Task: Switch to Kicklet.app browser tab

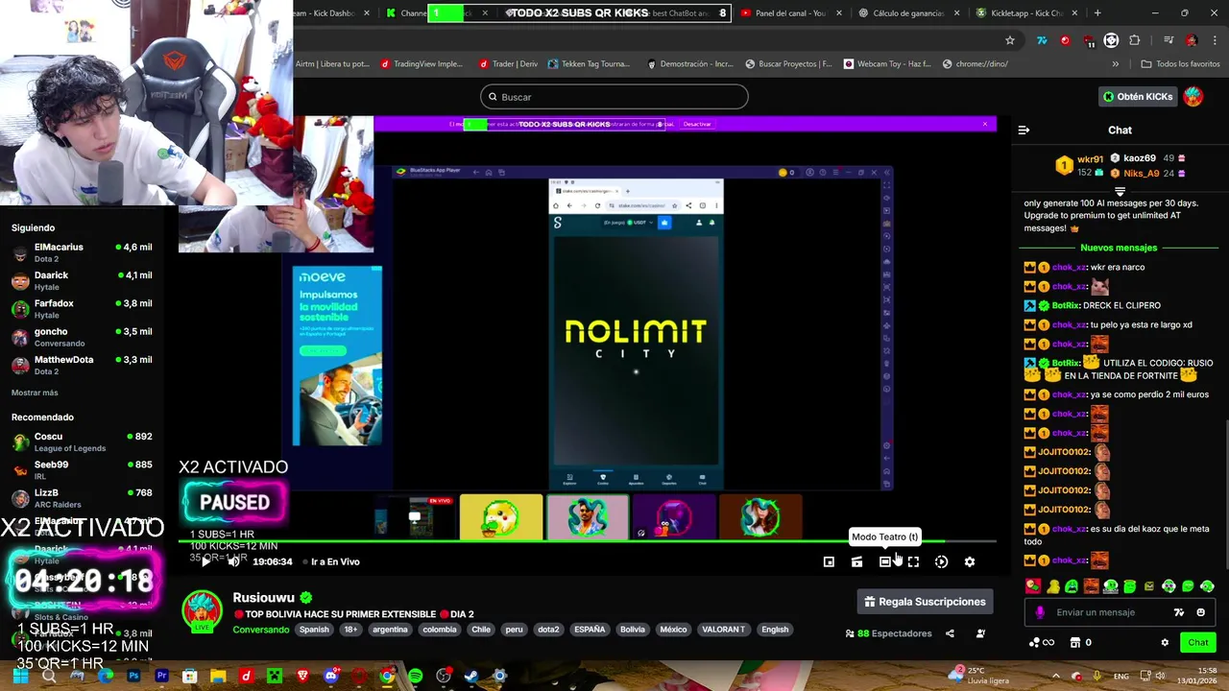Action: point(1026,13)
